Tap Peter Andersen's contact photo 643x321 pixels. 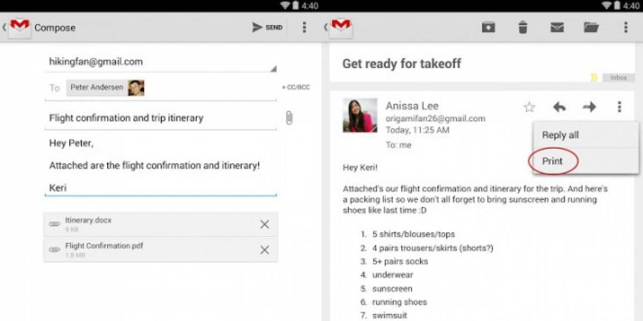[x=136, y=88]
